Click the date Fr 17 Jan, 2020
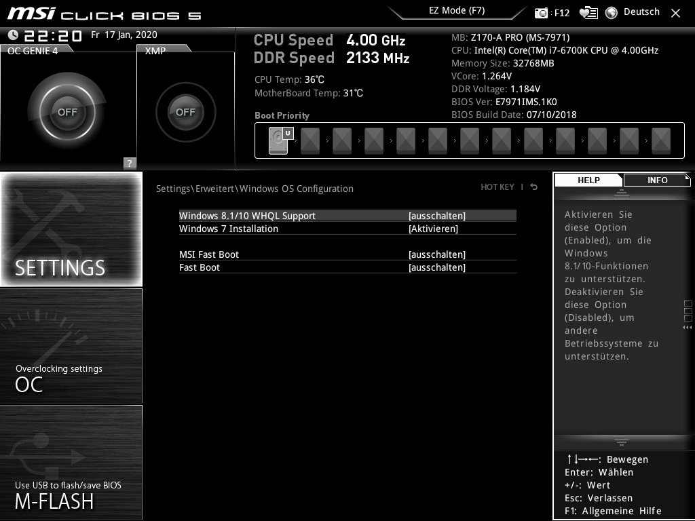The height and width of the screenshot is (521, 695). [124, 35]
